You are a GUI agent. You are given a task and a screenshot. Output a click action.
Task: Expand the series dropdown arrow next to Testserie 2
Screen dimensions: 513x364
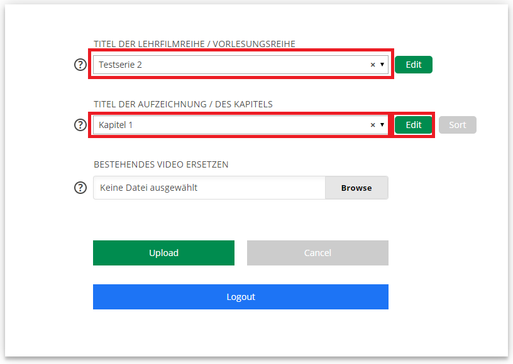[x=382, y=65]
